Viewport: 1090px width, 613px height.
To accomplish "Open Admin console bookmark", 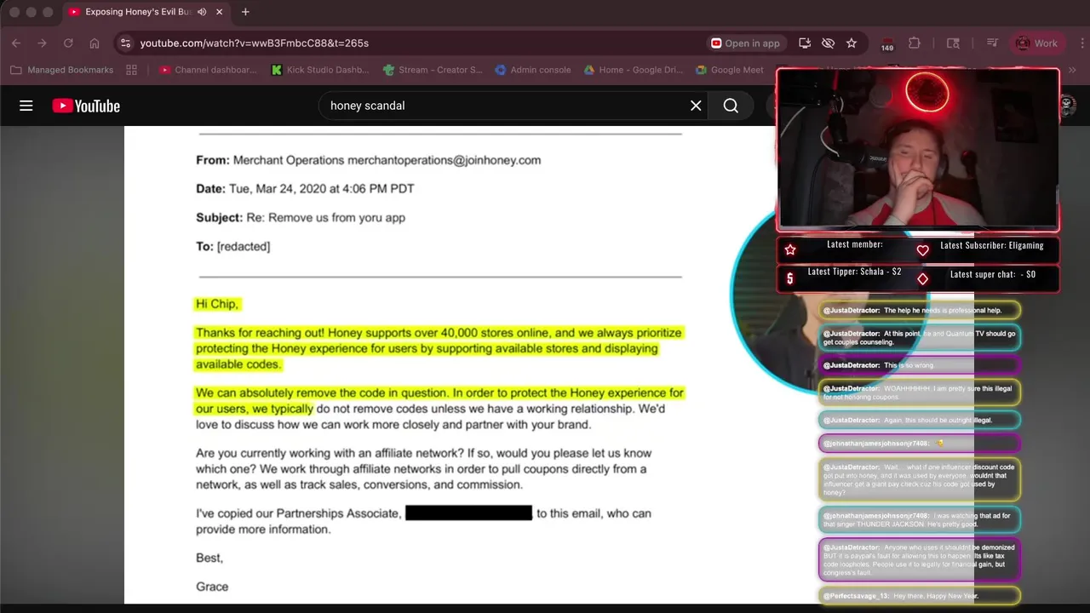I will click(533, 70).
